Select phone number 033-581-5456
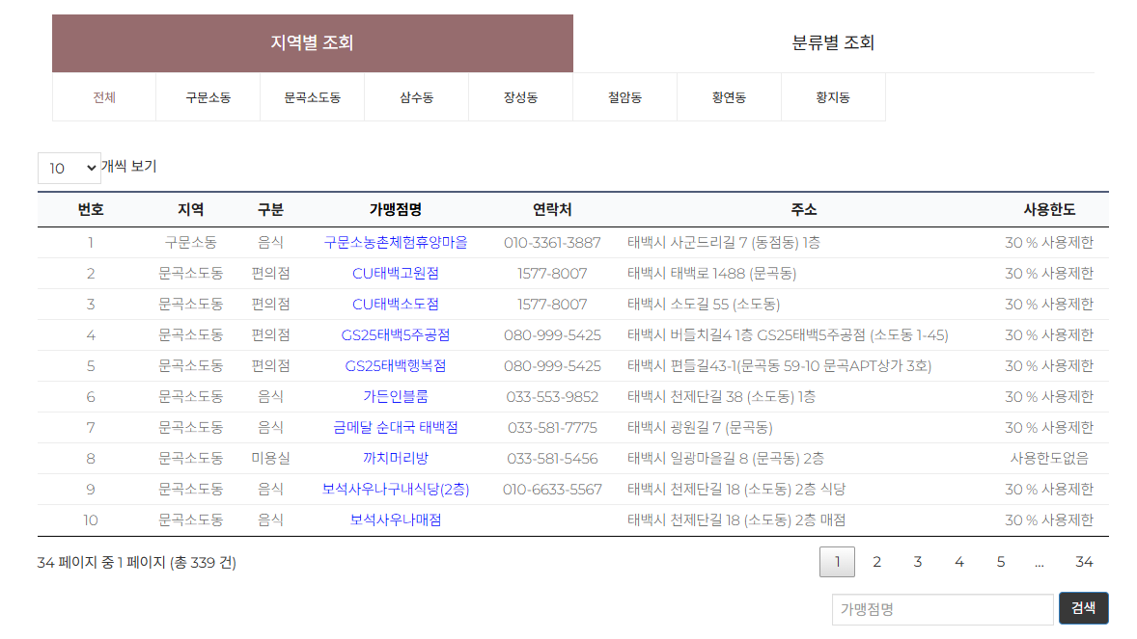Screen dimensions: 1137x639 coord(552,459)
